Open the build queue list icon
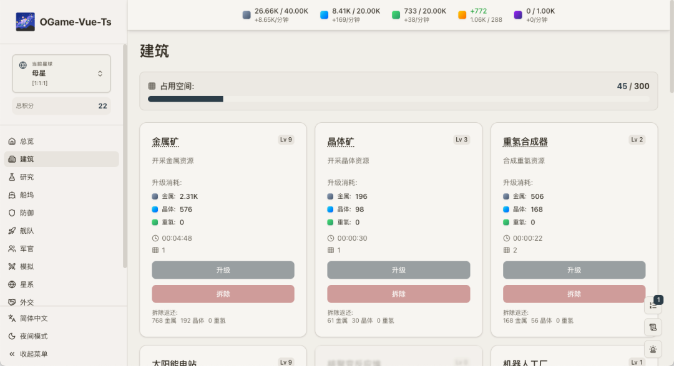The image size is (674, 366). (653, 305)
